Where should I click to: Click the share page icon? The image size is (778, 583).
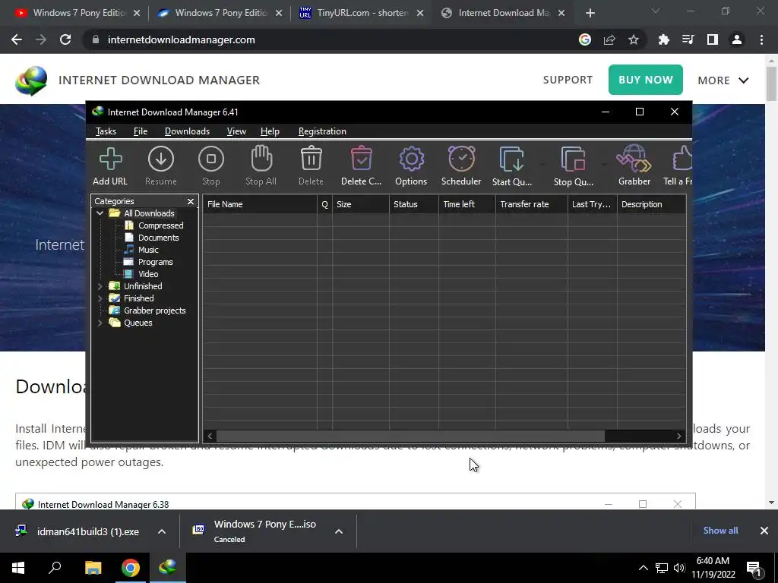[609, 39]
